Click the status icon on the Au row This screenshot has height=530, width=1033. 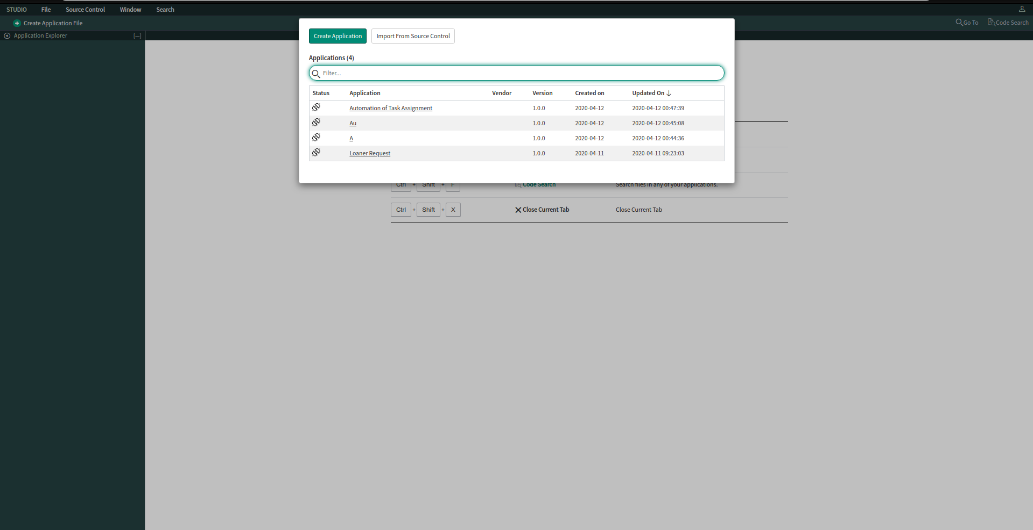coord(316,122)
